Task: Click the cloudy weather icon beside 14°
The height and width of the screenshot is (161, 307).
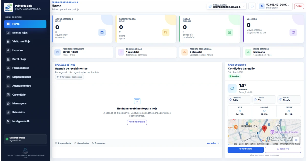Action: (232, 88)
